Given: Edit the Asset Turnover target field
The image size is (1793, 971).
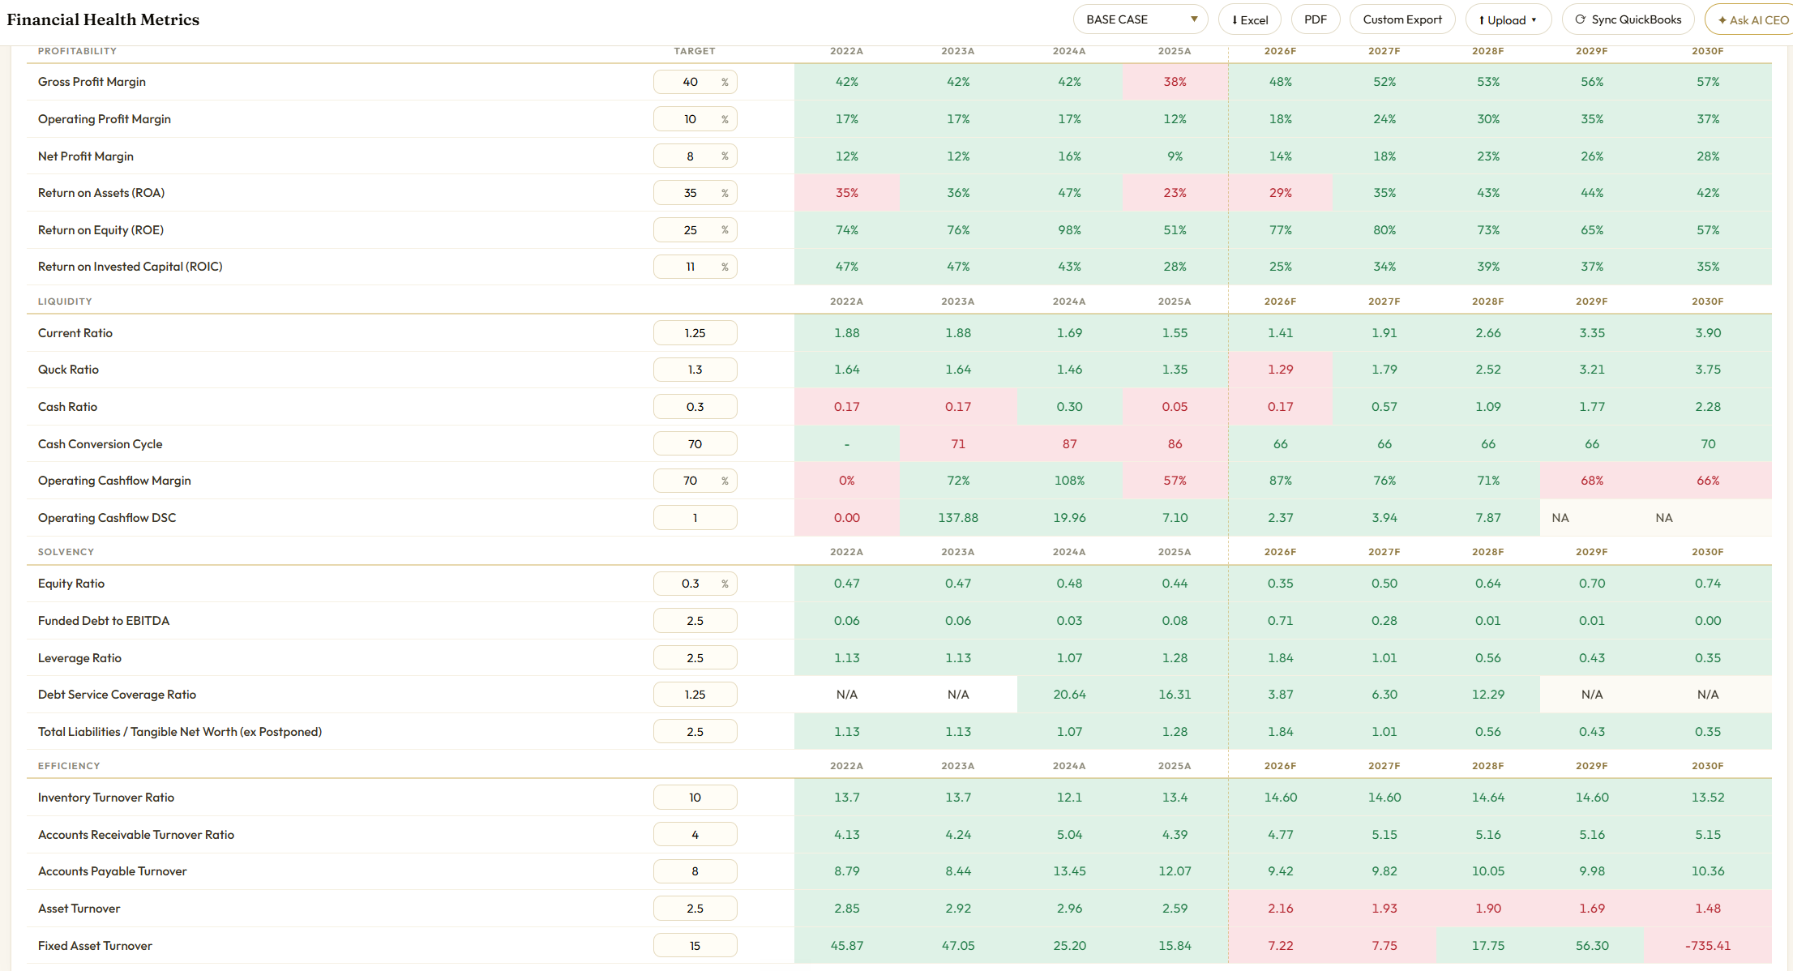Looking at the screenshot, I should [695, 909].
